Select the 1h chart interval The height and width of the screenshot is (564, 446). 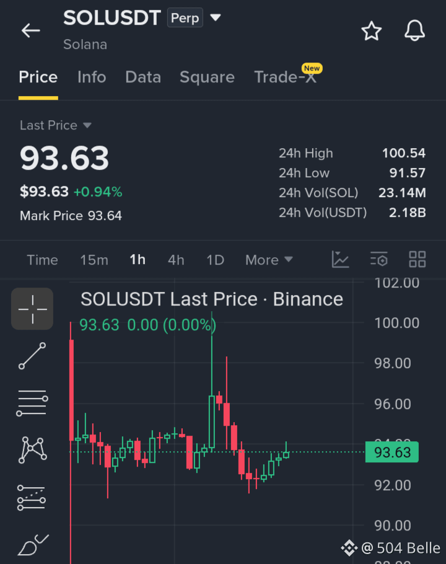pyautogui.click(x=138, y=260)
